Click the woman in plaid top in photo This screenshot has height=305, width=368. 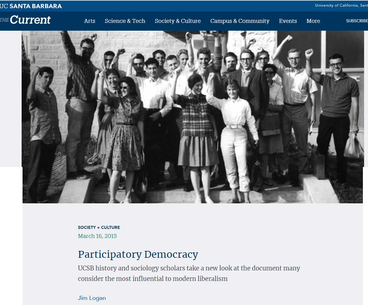[x=196, y=132]
